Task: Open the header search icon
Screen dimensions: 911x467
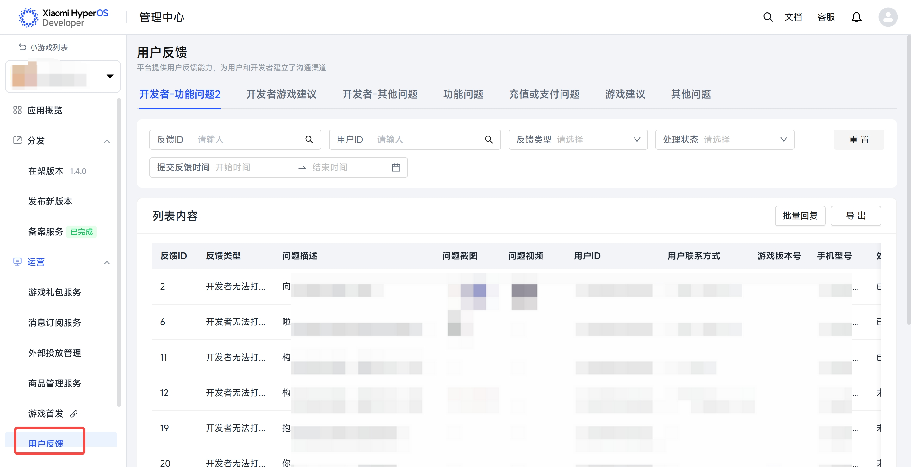Action: (767, 17)
